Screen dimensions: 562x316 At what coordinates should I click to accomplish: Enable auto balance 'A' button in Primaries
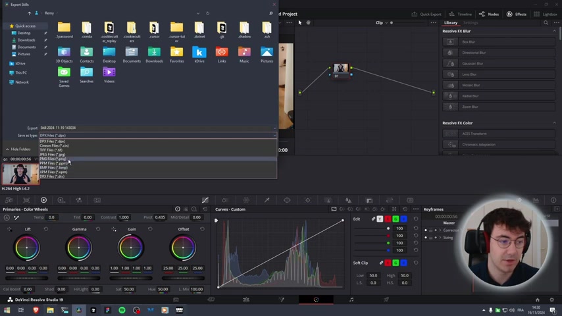point(7,217)
